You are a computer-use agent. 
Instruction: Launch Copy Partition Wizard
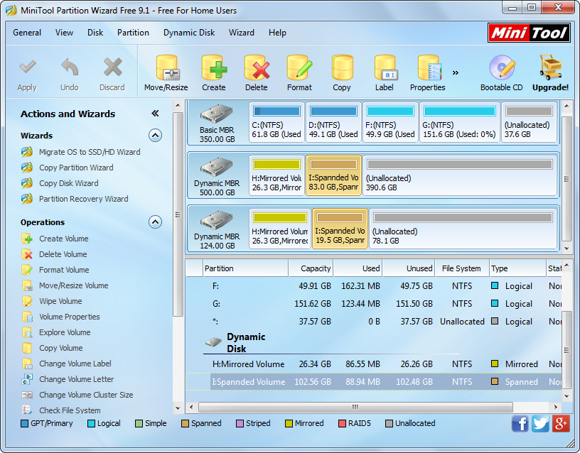click(76, 168)
